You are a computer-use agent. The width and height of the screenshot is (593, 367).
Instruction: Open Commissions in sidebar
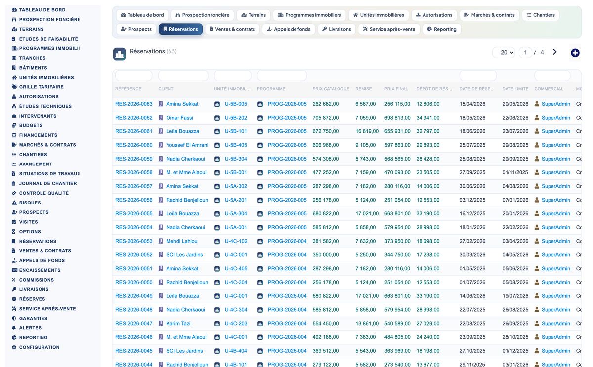[33, 280]
